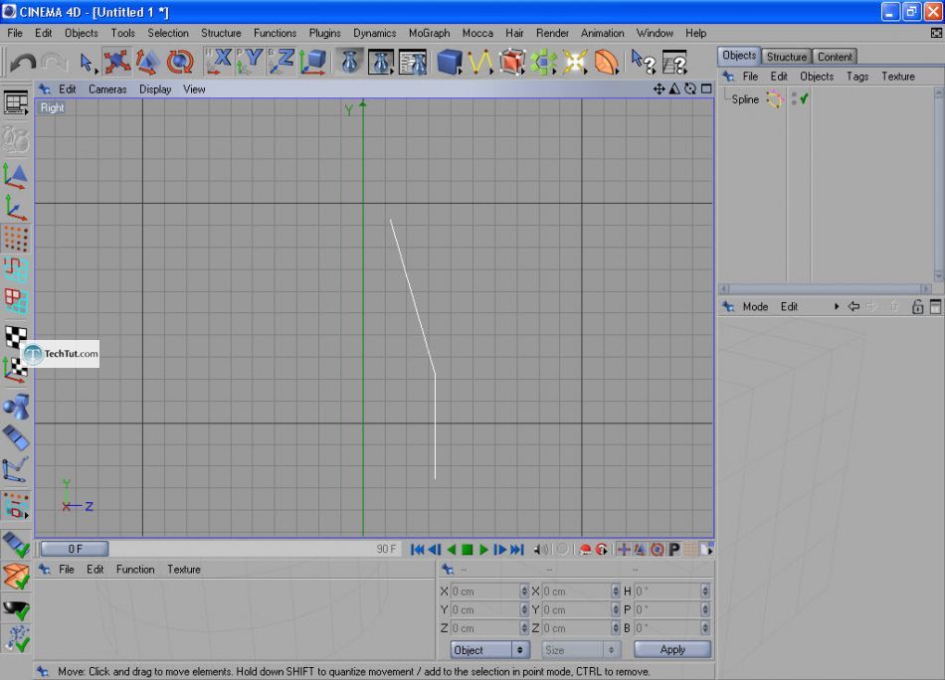Screen dimensions: 945x680
Task: Toggle Spline green checkmark enable state
Action: pos(804,98)
